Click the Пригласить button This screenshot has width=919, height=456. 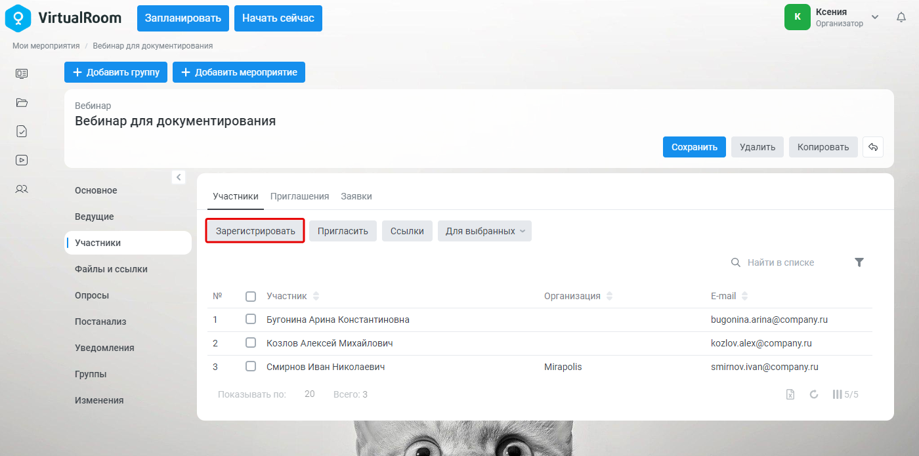[x=343, y=231]
